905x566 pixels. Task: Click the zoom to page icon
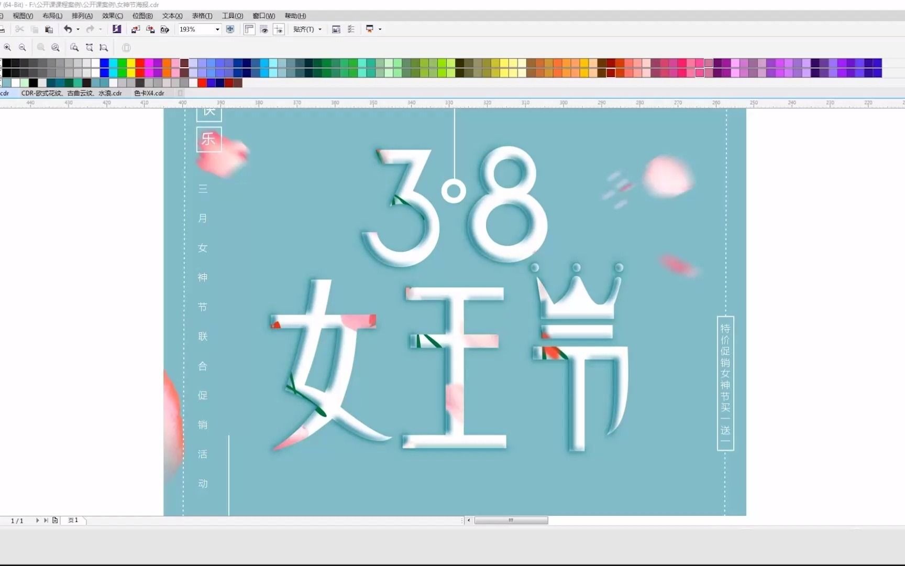74,48
